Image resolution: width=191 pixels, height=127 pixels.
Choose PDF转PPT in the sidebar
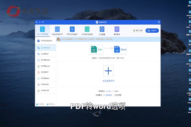(x=45, y=72)
